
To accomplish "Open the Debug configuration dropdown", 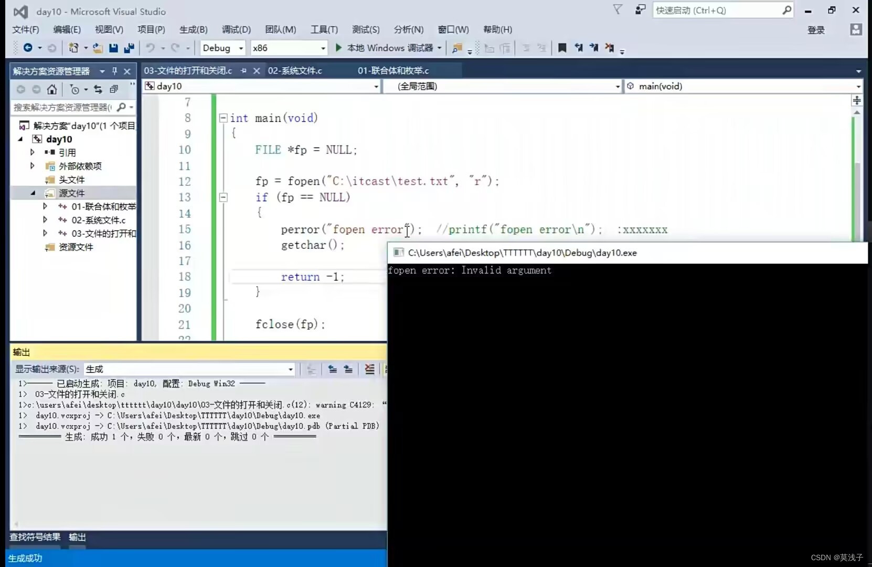I will point(223,48).
